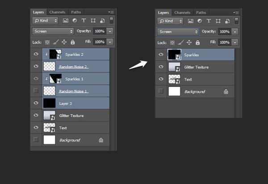
Task: Click Fill 100% field in left panel
Action: click(100, 42)
